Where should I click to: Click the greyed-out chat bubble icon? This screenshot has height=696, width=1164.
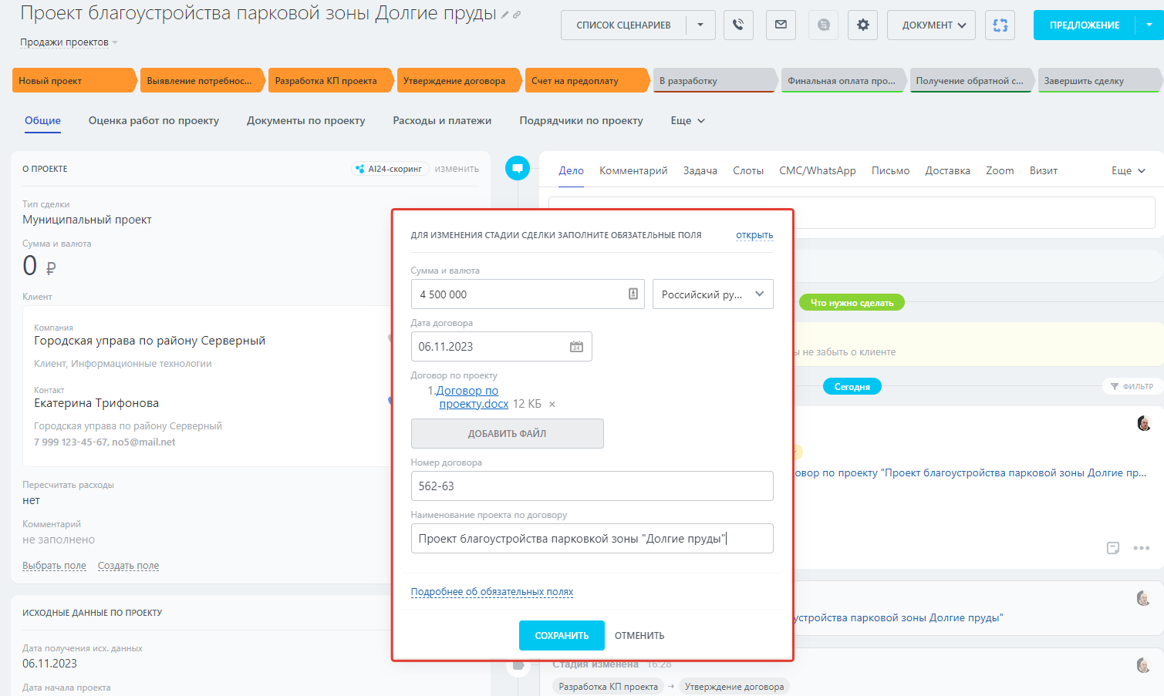823,25
